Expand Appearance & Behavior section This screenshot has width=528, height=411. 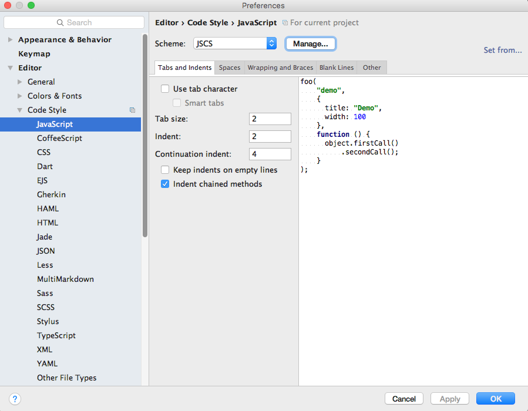[10, 39]
